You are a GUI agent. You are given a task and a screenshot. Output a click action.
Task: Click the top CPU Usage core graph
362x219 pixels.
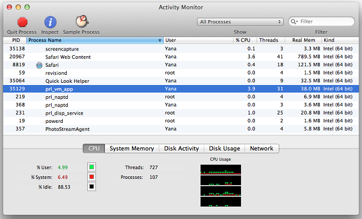pos(221,170)
